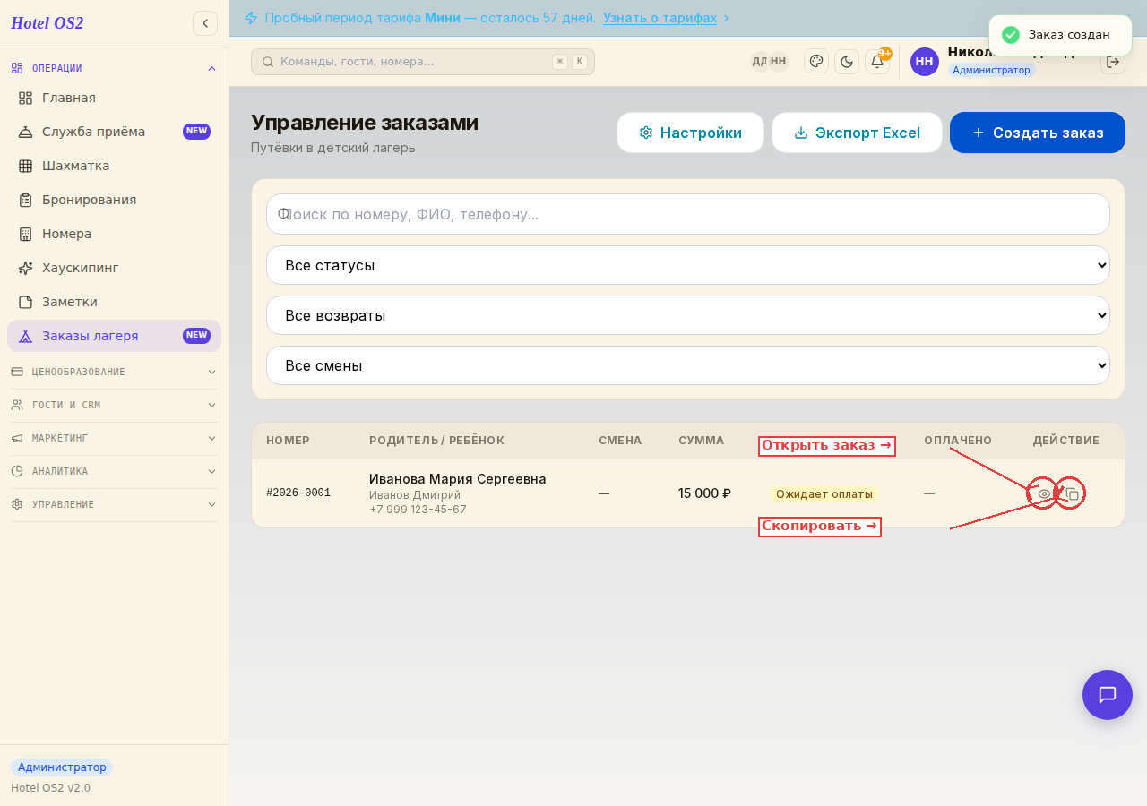Expand the Аналитика sidebar group
Viewport: 1147px width, 806px height.
(114, 471)
